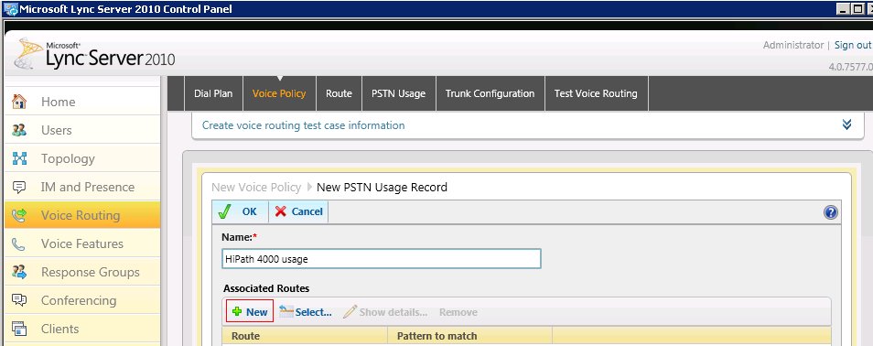Click Create voice routing test case information
This screenshot has height=346, width=873.
[x=304, y=125]
